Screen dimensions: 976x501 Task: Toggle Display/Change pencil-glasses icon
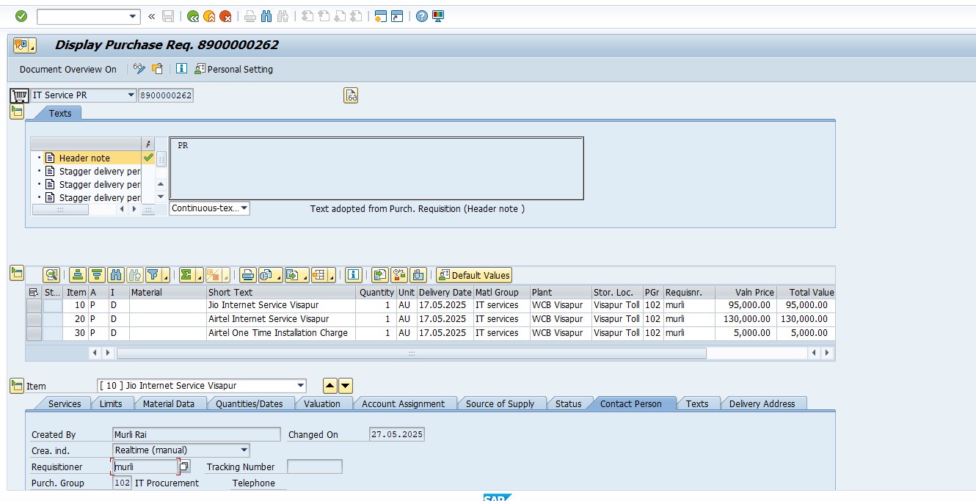point(139,69)
